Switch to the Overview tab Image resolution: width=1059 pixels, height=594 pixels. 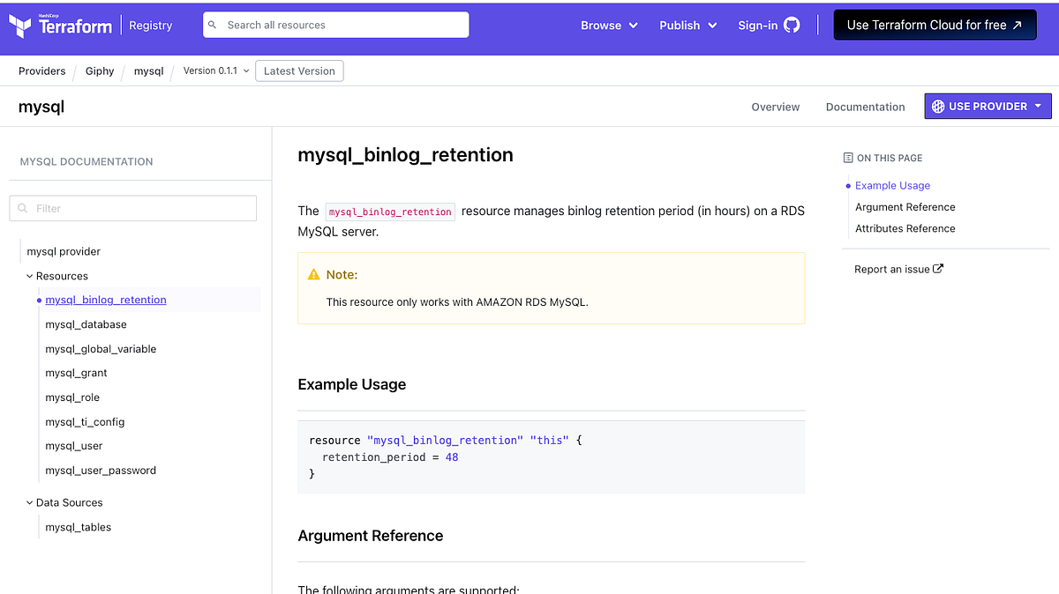775,107
